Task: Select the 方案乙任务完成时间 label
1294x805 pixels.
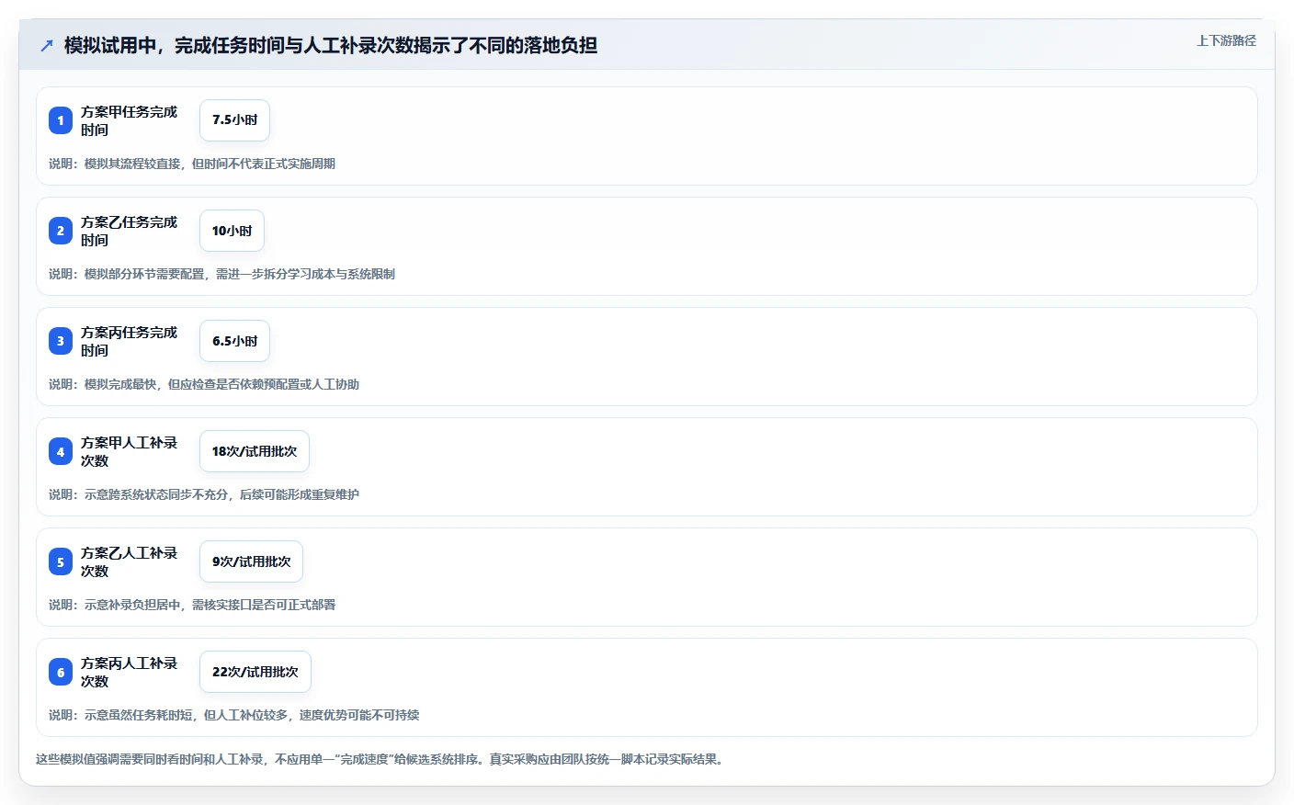Action: [x=129, y=231]
